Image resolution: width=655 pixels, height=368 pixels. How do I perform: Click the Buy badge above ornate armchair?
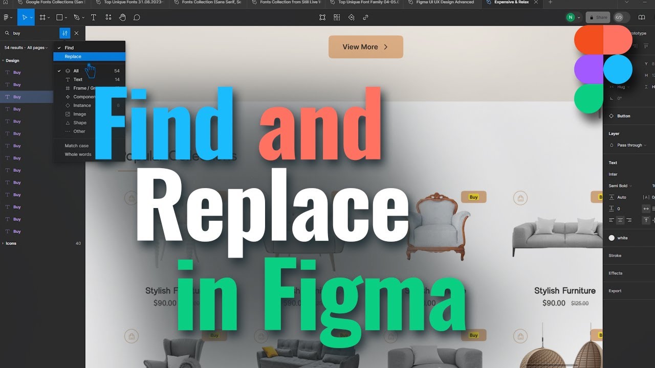474,197
